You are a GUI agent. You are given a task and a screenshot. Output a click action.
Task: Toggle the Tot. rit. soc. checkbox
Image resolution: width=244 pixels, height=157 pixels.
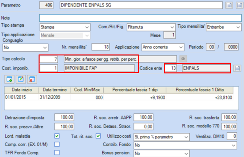[x=98, y=136]
